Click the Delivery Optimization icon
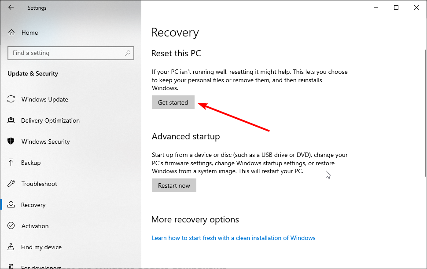This screenshot has width=427, height=269. [11, 120]
